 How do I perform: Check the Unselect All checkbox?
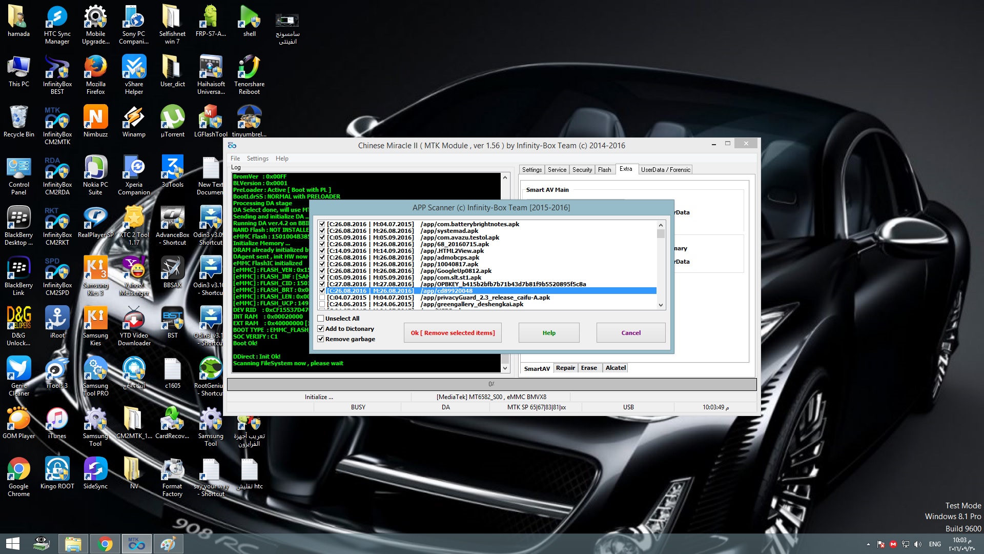point(321,319)
